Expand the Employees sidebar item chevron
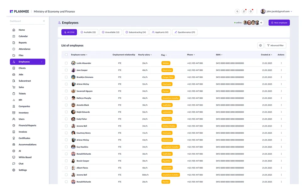The width and height of the screenshot is (305, 191). pos(42,62)
